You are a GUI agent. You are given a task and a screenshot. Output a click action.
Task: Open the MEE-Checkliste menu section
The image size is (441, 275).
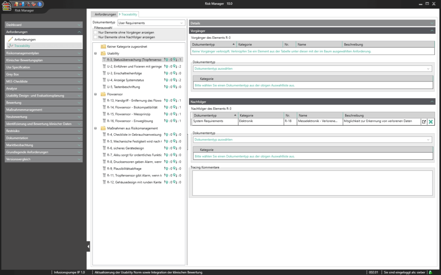pyautogui.click(x=44, y=82)
